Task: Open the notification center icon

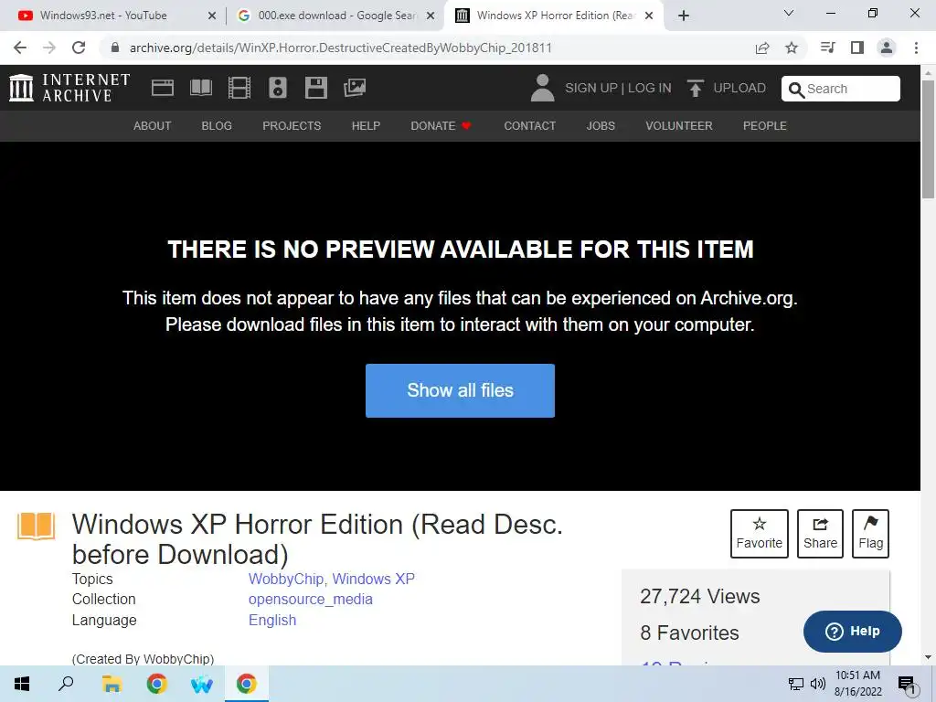Action: [x=907, y=684]
